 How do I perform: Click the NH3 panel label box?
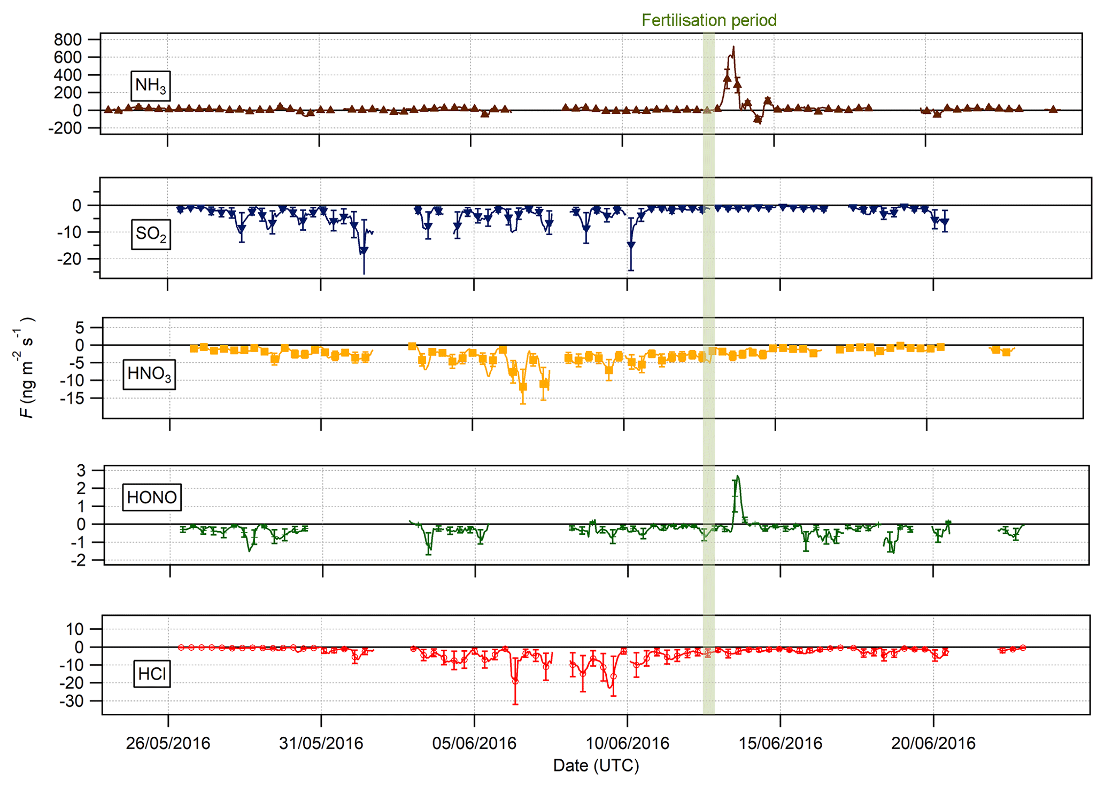151,85
